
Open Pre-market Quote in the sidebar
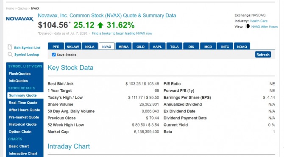pyautogui.click(x=24, y=117)
